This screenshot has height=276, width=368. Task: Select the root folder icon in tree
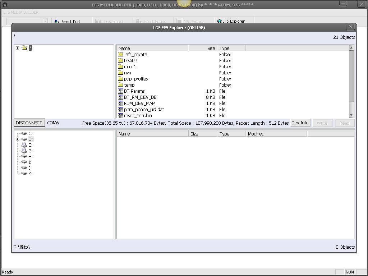pyautogui.click(x=24, y=48)
